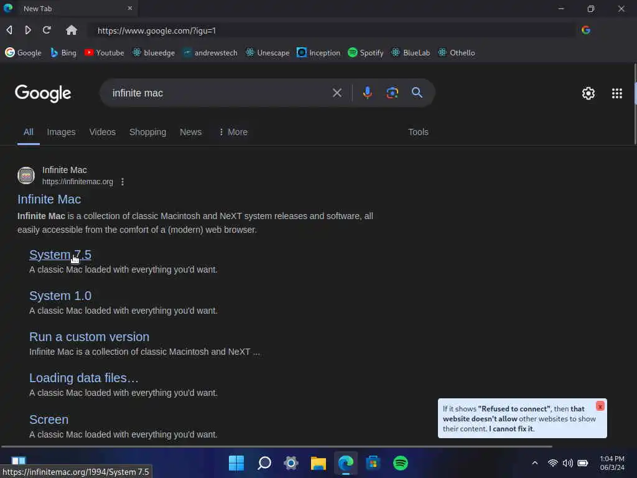Check battery status in the tray
Screen dimensions: 637x478
point(582,463)
